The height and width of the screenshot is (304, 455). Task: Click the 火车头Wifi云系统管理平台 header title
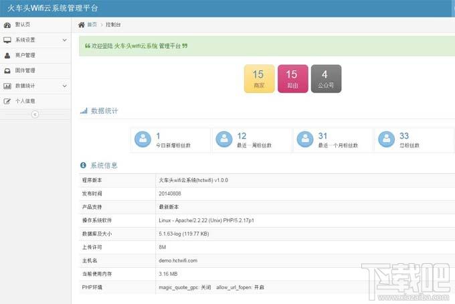point(52,8)
